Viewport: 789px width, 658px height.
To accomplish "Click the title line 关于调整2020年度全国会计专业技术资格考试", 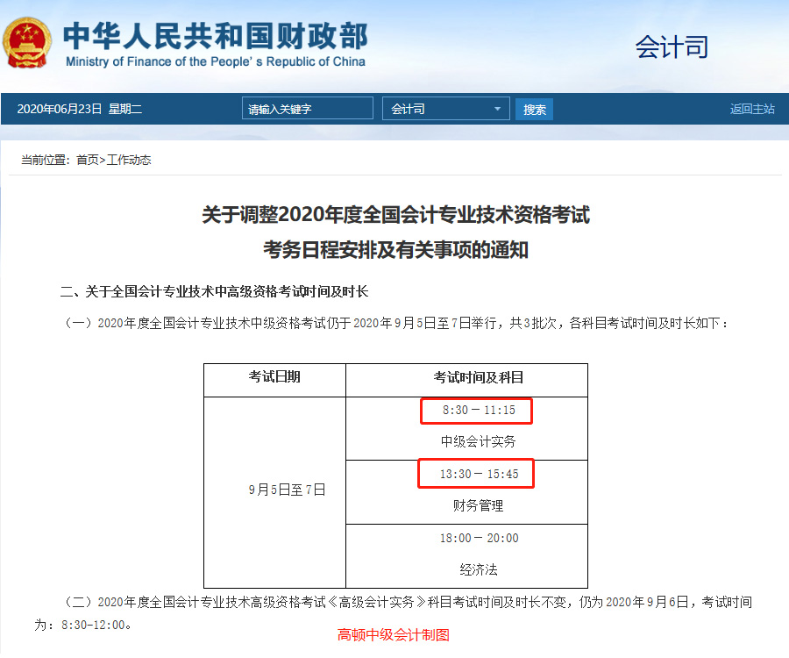I will click(x=395, y=215).
